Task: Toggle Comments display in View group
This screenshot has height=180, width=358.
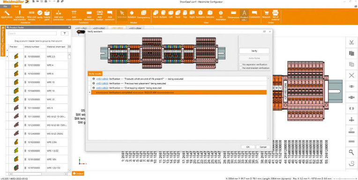Action: 254,14
